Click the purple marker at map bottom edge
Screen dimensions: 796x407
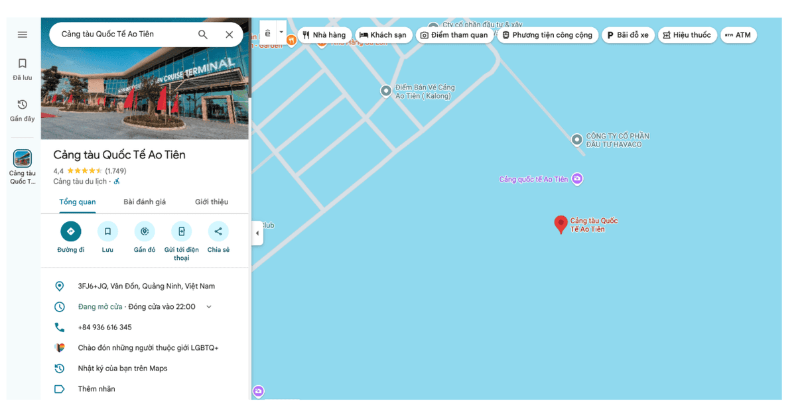click(258, 392)
